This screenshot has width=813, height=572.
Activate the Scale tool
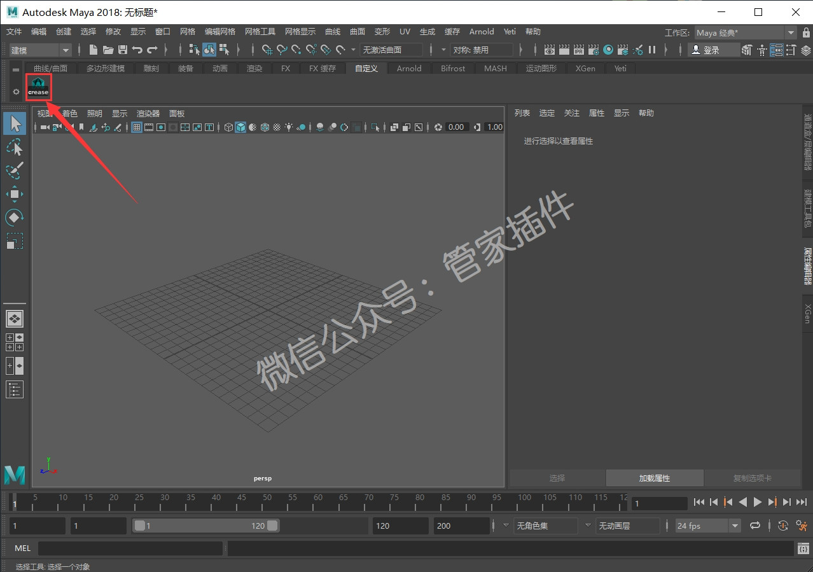click(x=15, y=241)
